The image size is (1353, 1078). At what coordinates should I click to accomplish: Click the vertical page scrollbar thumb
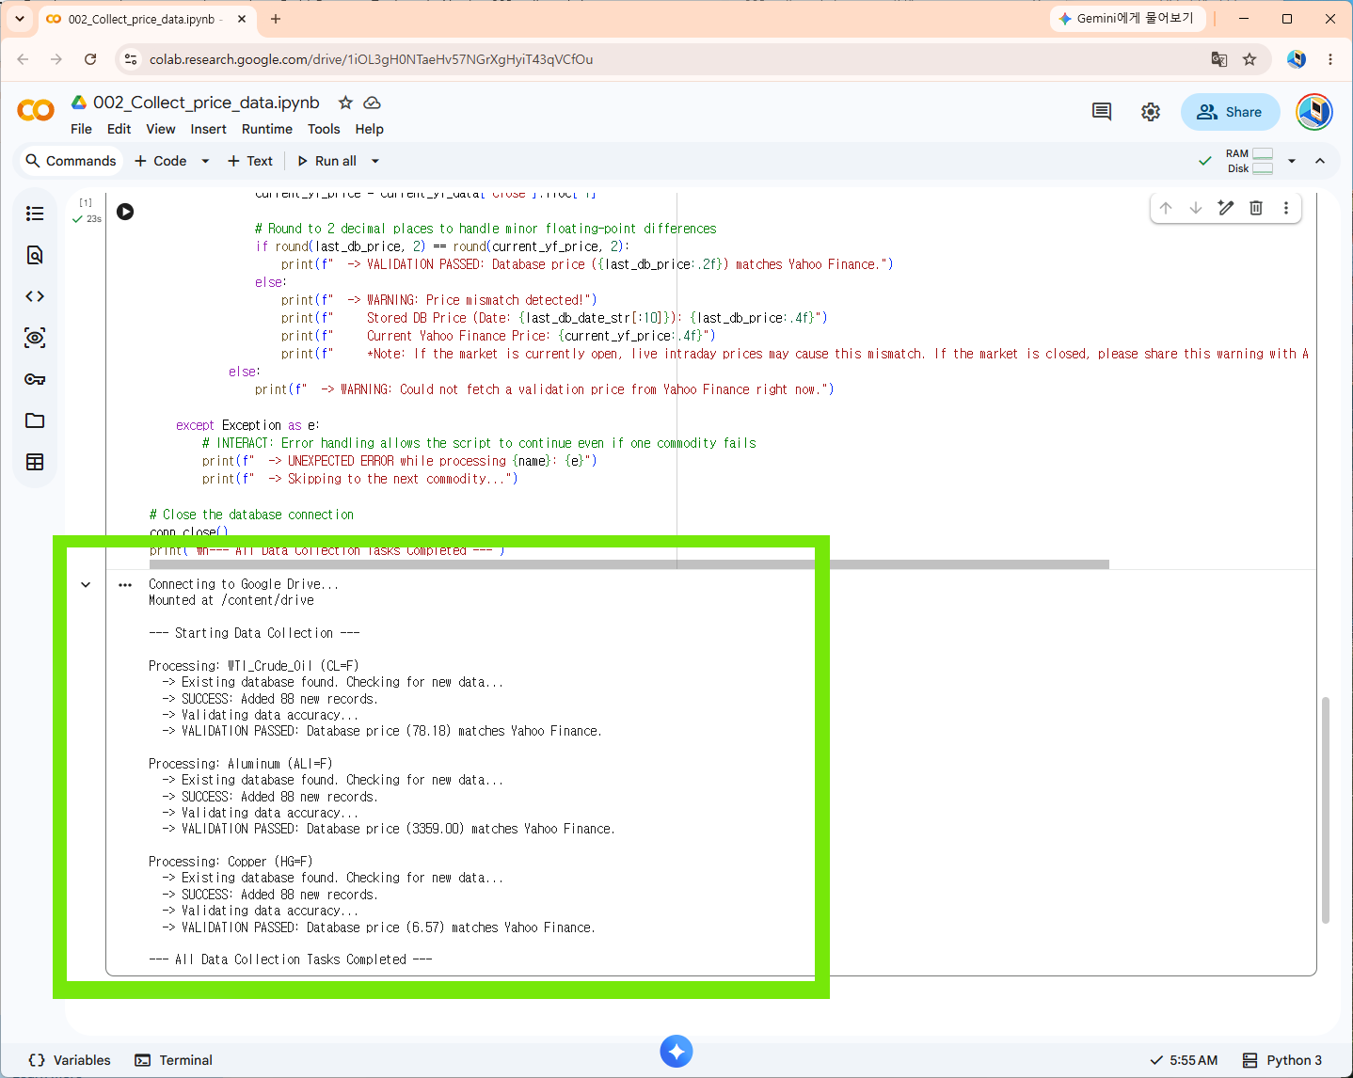pyautogui.click(x=1326, y=810)
